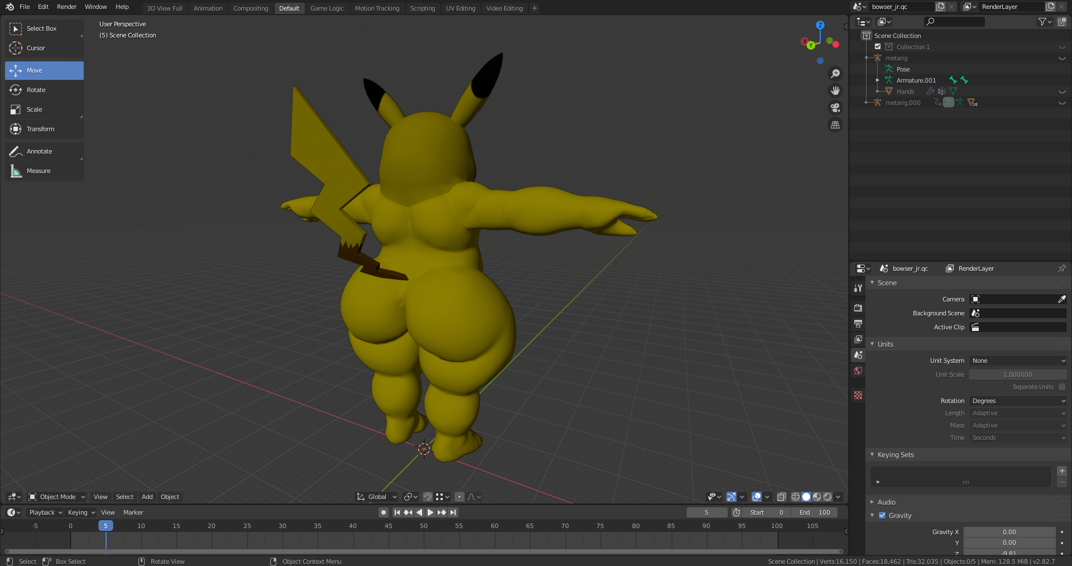1072x566 pixels.
Task: Open the Unit System dropdown
Action: (x=1018, y=361)
